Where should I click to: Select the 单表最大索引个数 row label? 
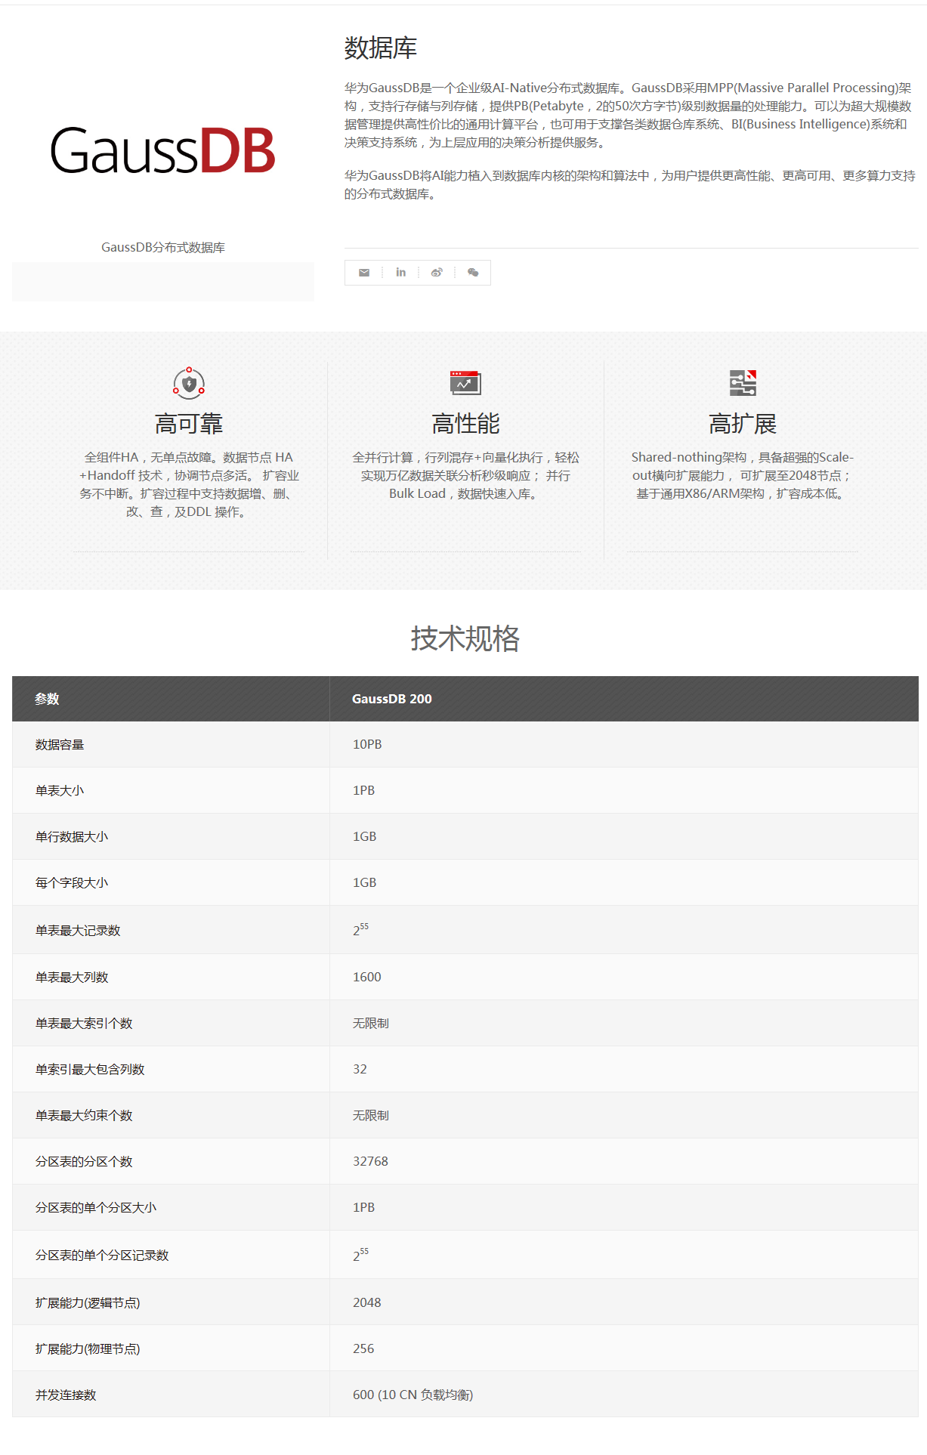coord(84,1024)
